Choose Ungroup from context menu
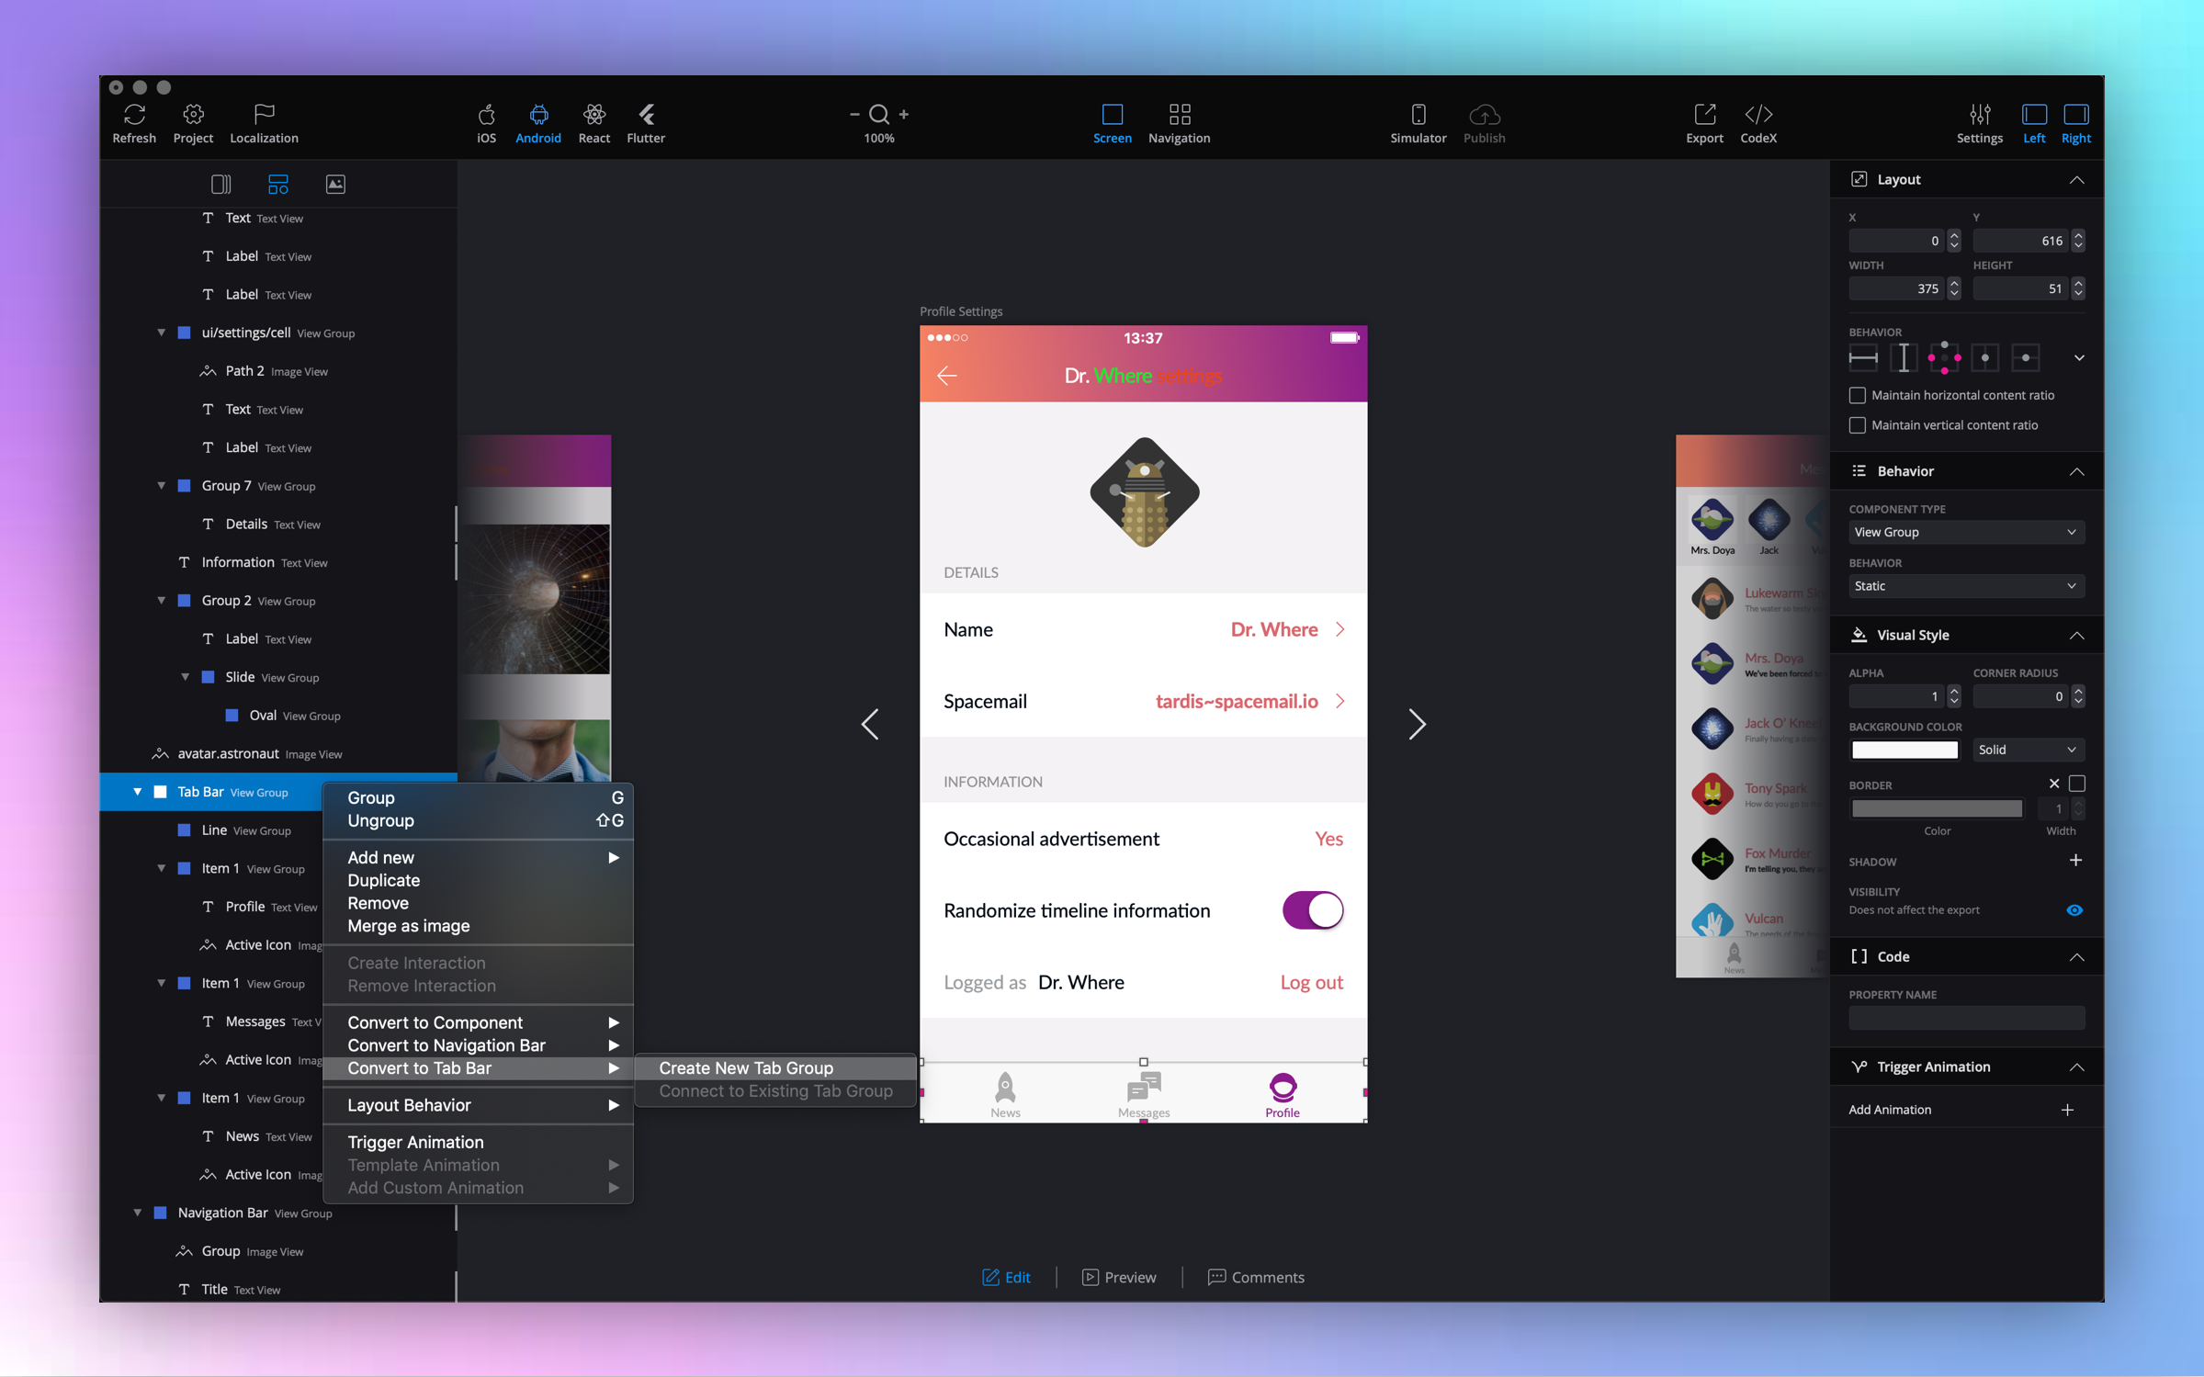This screenshot has width=2204, height=1377. 478,820
